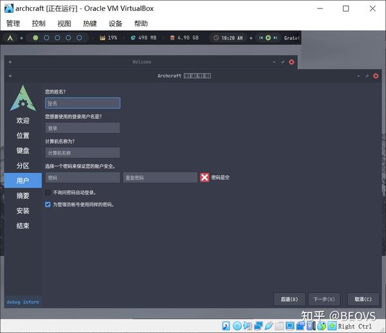Select the 结束 step in sidebar
Image resolution: width=386 pixels, height=333 pixels.
(x=23, y=226)
